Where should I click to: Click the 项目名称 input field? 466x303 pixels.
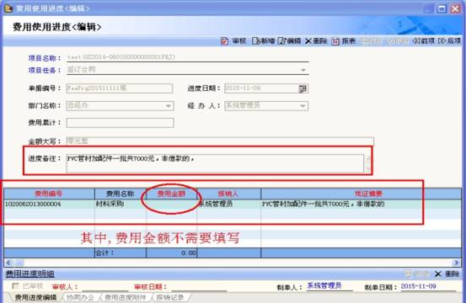[x=188, y=57]
